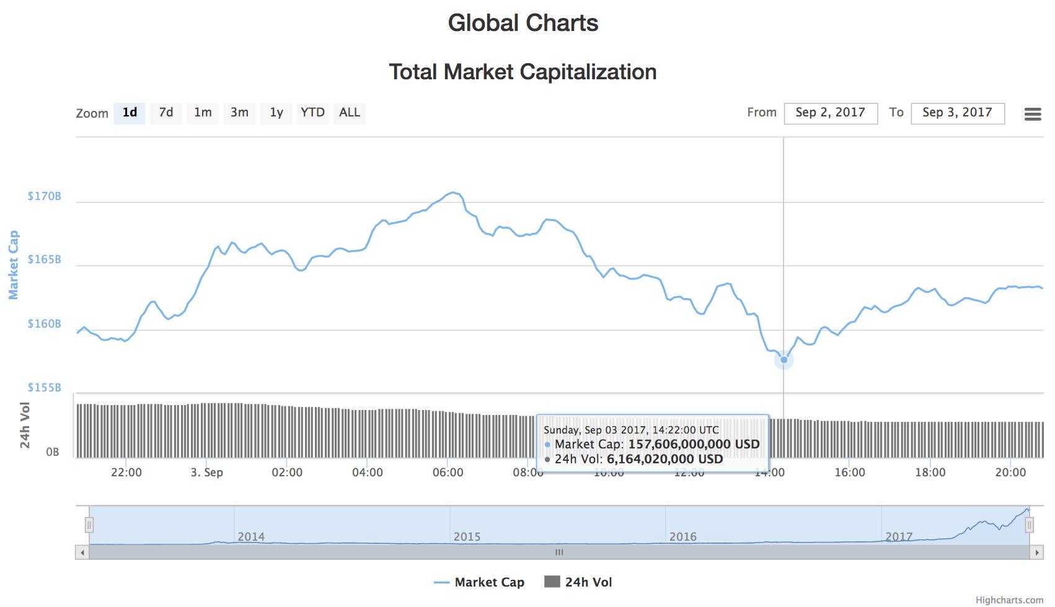Select the 7d zoom range
The image size is (1055, 607).
coord(166,113)
